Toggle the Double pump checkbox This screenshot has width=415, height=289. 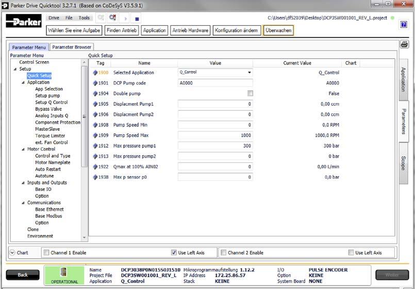(x=250, y=93)
